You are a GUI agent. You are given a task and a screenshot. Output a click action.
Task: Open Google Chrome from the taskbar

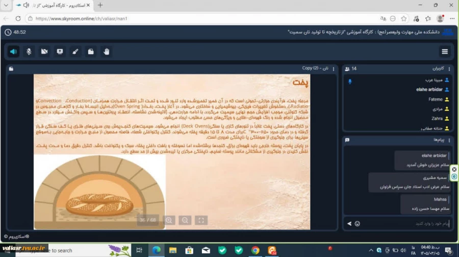256,250
